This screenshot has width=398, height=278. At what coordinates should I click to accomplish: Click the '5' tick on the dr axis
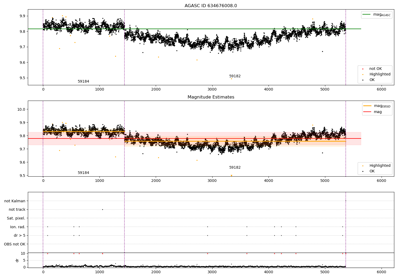24,261
